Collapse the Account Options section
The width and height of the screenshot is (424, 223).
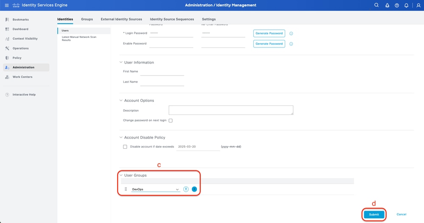(x=121, y=100)
